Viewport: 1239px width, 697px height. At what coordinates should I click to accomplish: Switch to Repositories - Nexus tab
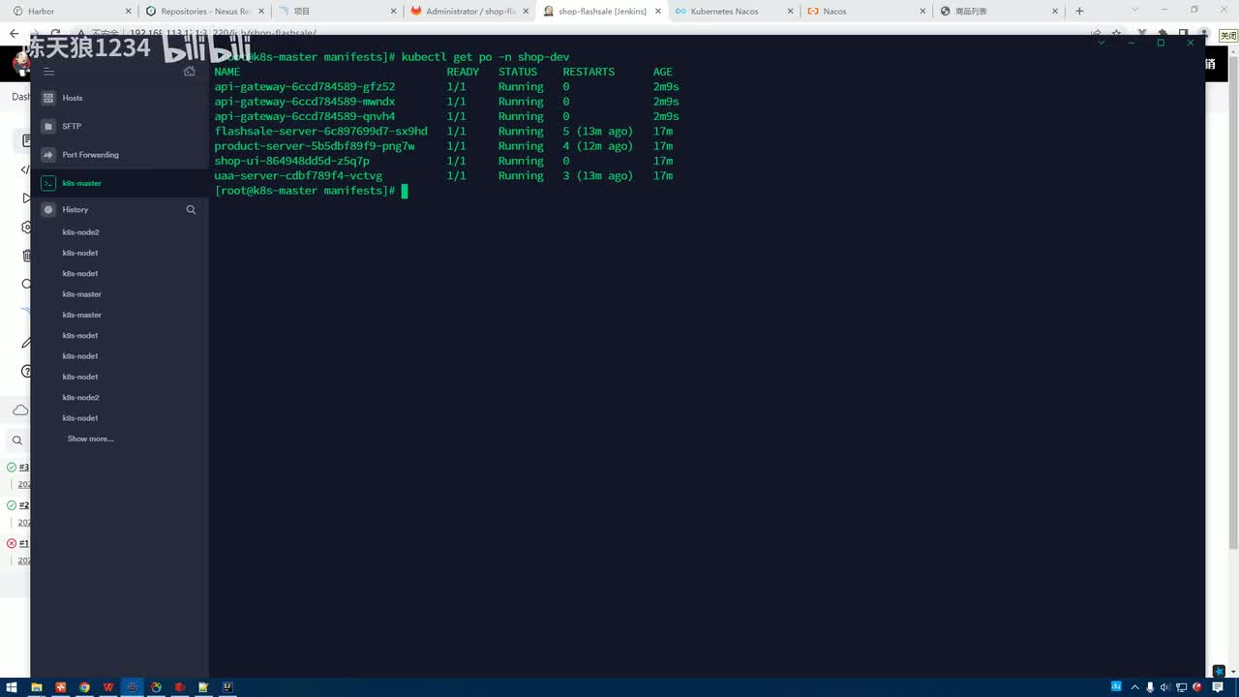tap(203, 11)
